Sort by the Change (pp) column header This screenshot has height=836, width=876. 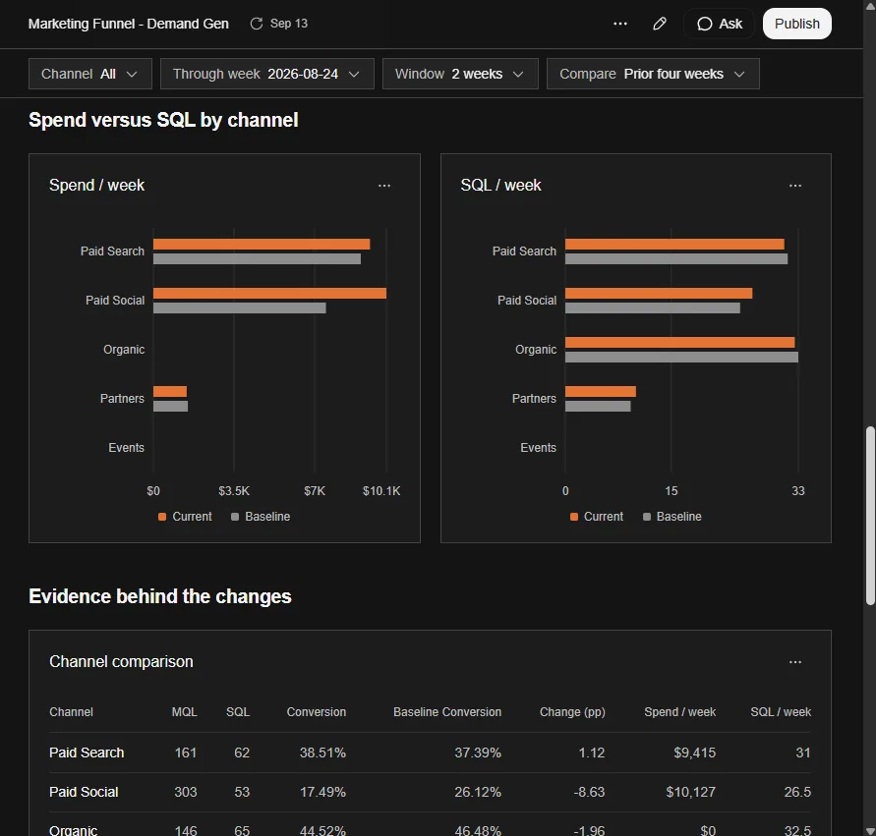click(572, 712)
